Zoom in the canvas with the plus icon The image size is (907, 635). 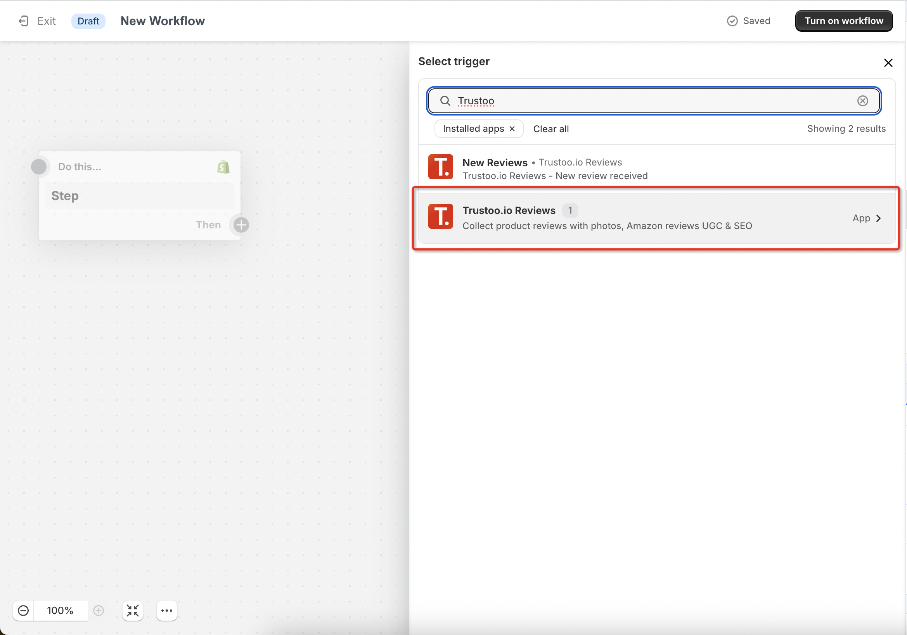[99, 610]
